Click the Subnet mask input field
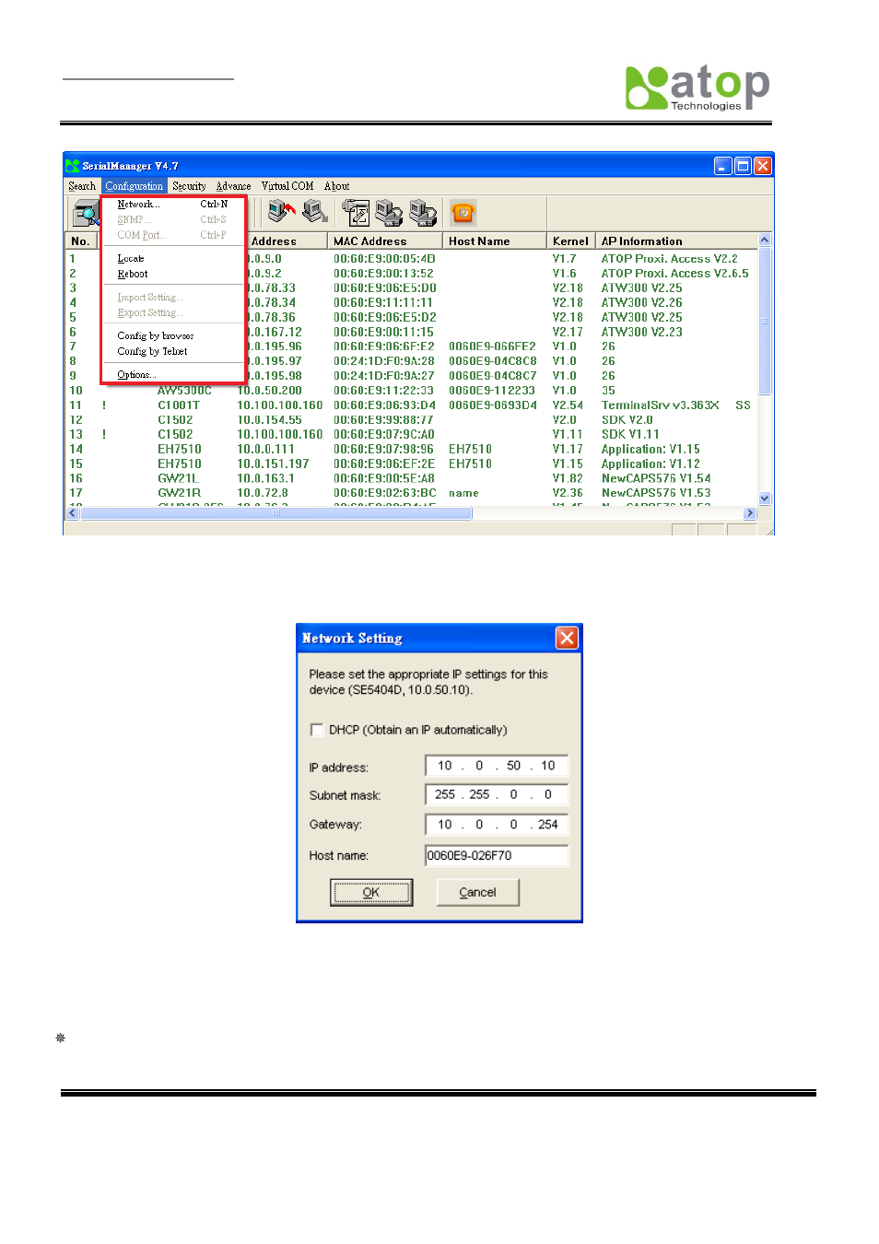The image size is (879, 1244). point(497,794)
